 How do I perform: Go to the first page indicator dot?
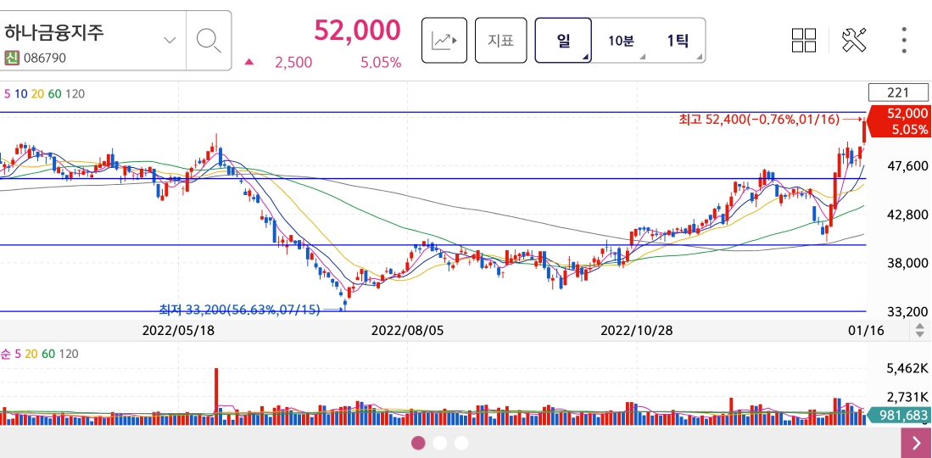tap(418, 443)
